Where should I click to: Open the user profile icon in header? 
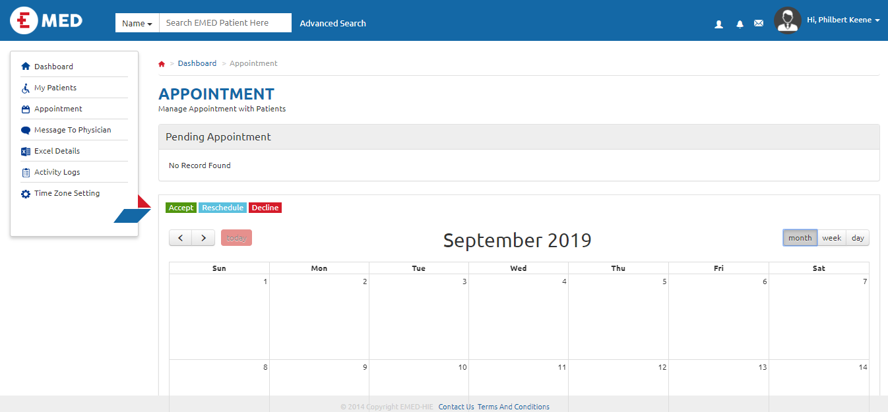click(x=719, y=24)
